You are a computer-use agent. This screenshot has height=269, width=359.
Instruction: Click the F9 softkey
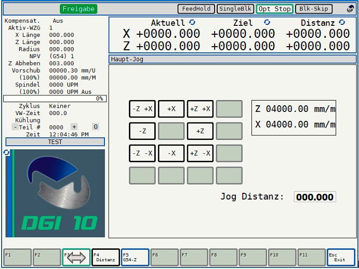point(253,258)
